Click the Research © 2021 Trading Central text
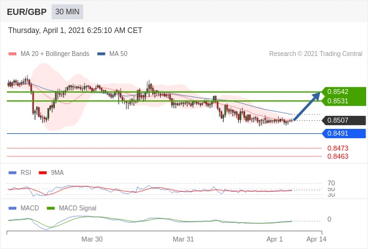368x249 pixels. (x=316, y=54)
